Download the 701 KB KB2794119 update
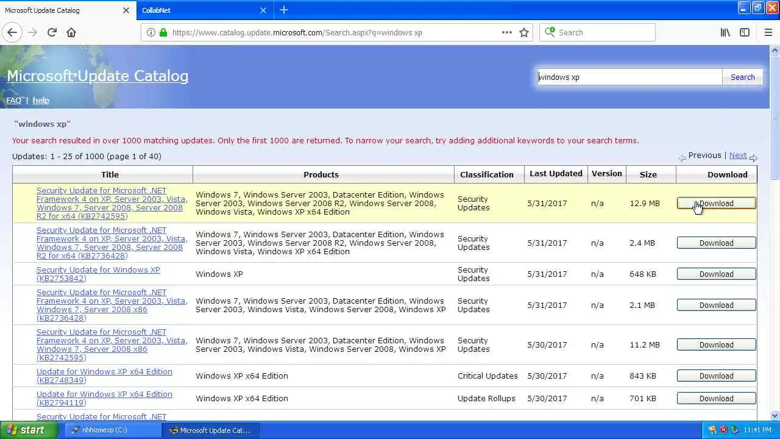This screenshot has width=780, height=439. (717, 399)
